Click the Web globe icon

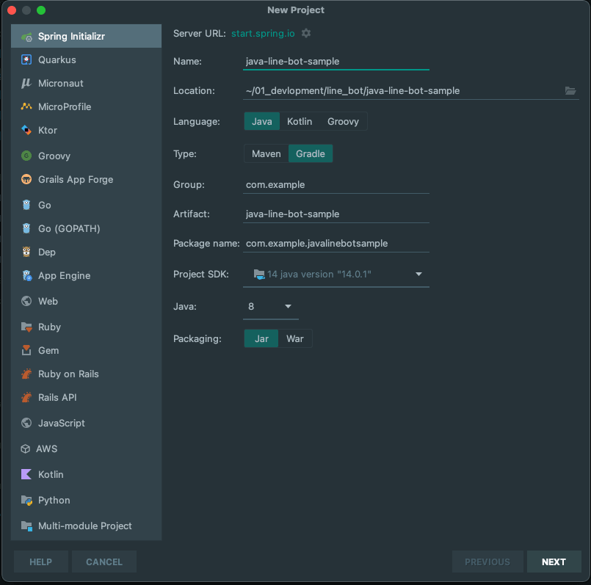[26, 301]
